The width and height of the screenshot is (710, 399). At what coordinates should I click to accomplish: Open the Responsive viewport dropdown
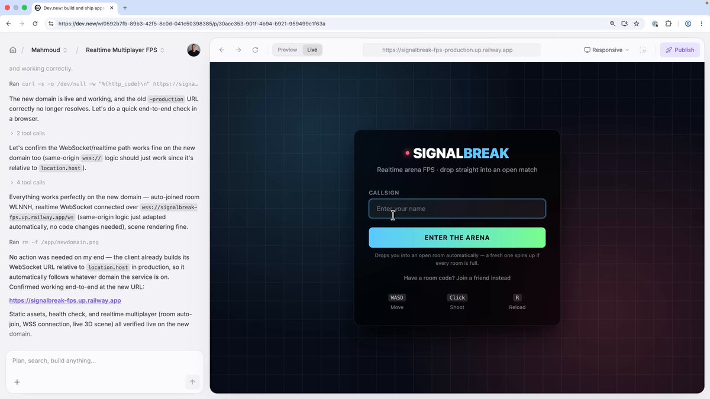[606, 50]
